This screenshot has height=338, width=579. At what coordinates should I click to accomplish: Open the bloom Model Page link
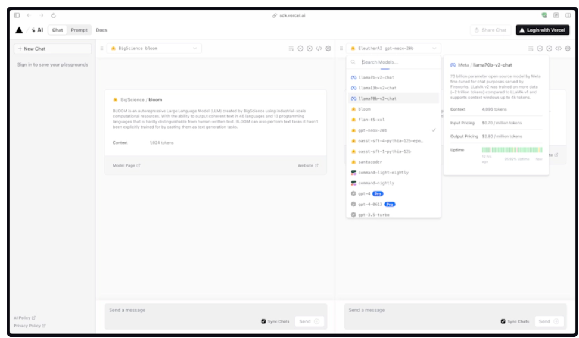tap(126, 165)
